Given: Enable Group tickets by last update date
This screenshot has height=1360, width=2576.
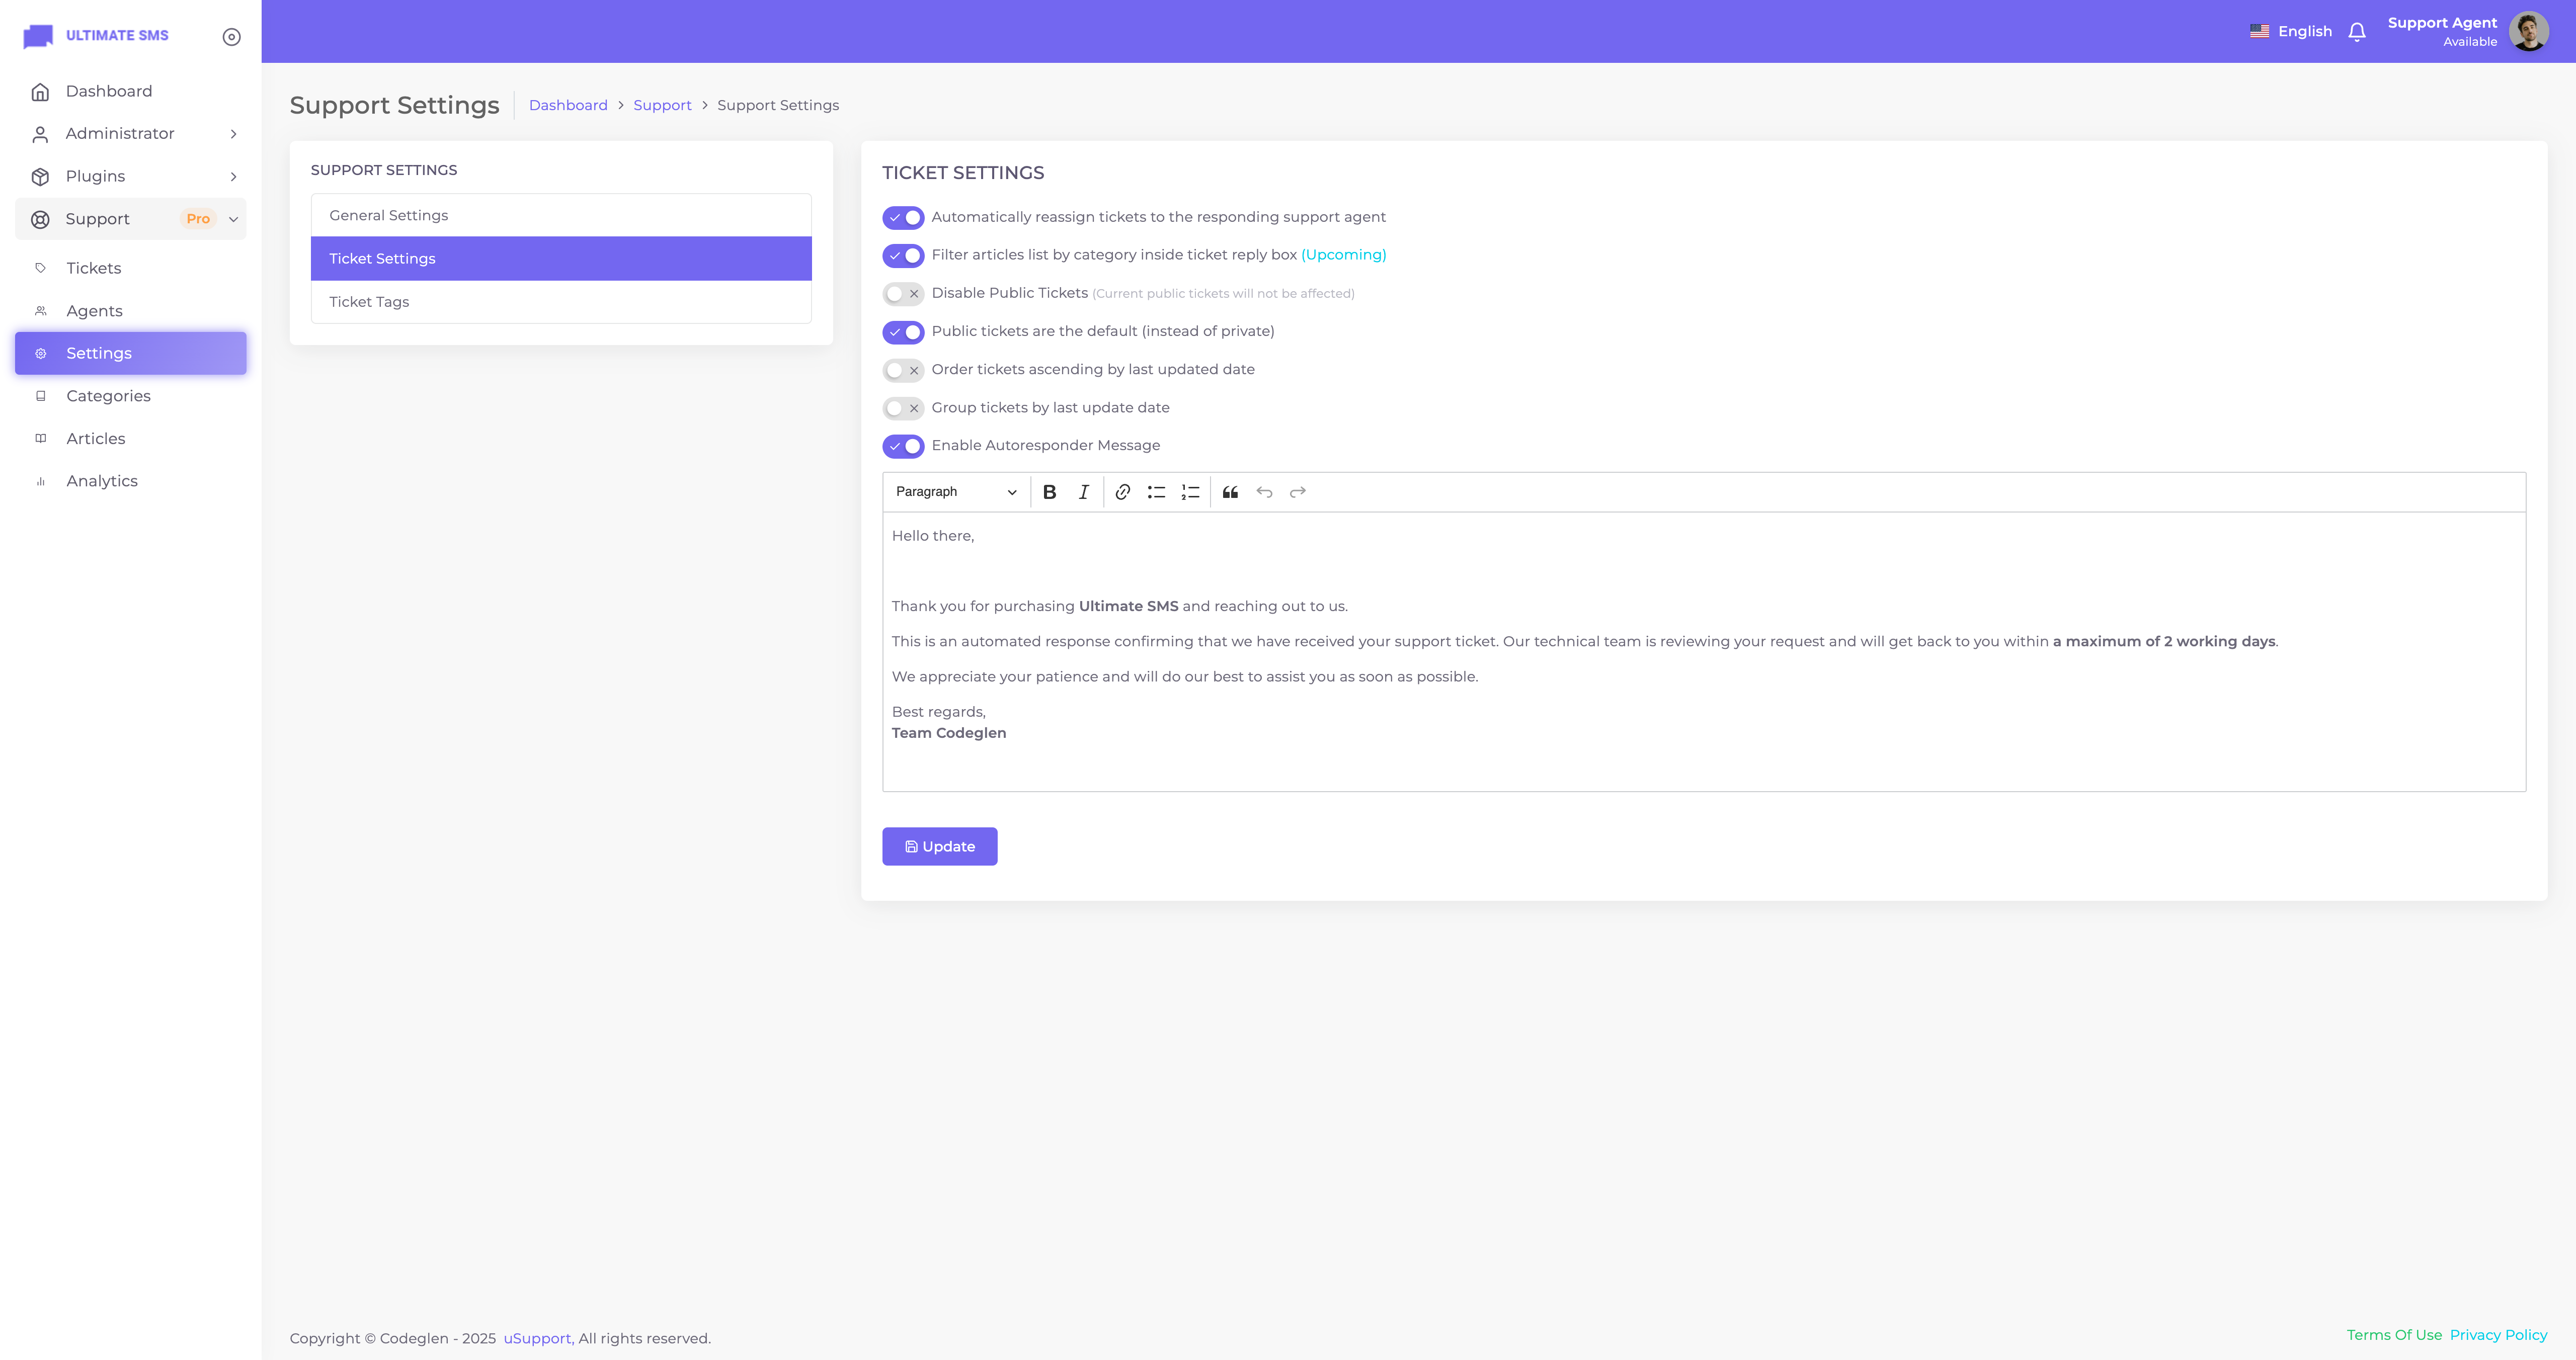Looking at the screenshot, I should point(902,408).
